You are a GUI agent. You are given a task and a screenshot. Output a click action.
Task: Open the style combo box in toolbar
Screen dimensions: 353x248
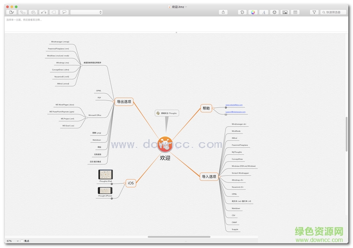pyautogui.click(x=86, y=12)
